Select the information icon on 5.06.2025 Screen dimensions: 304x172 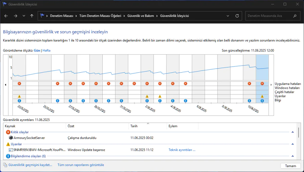tap(185, 101)
